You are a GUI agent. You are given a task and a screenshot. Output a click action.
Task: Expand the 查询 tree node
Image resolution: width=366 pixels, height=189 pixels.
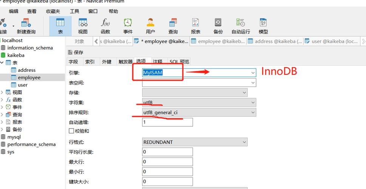point(2,115)
